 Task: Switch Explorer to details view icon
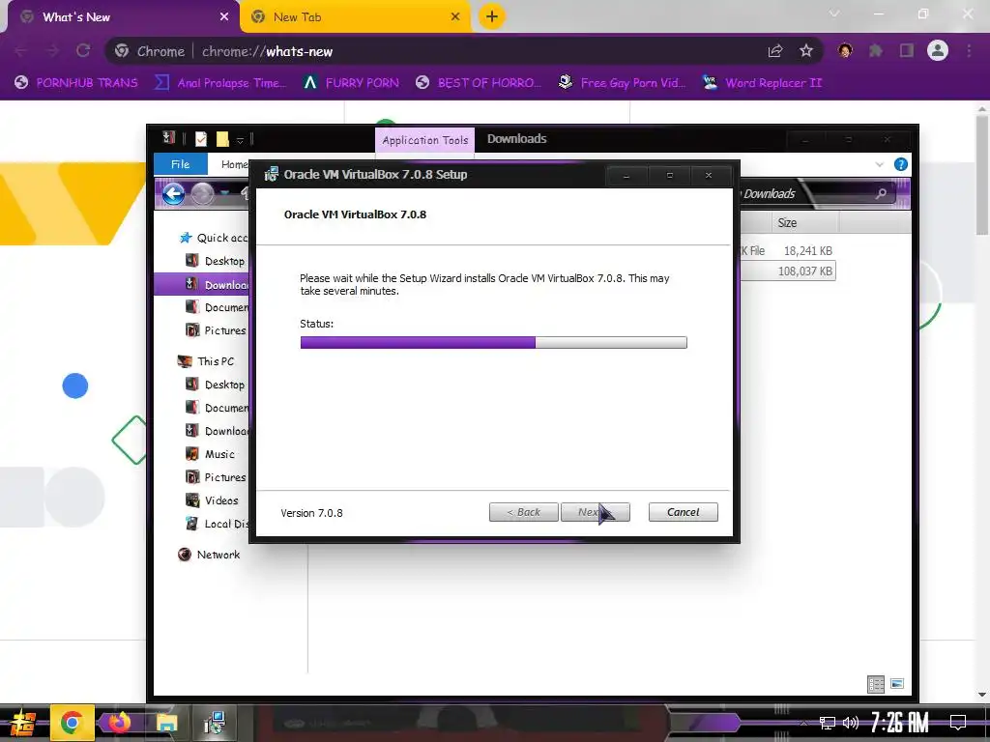(x=876, y=684)
